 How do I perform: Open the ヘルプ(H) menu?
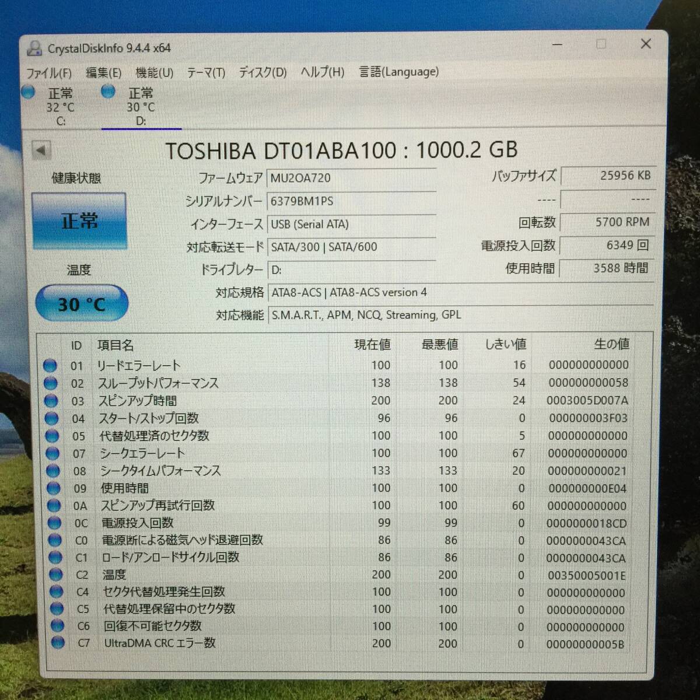click(x=323, y=72)
